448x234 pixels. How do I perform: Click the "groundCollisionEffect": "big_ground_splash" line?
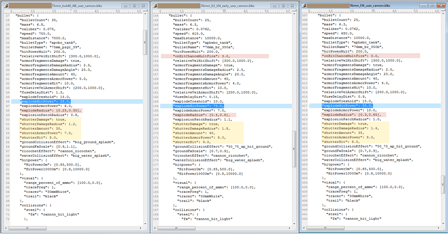[68, 142]
